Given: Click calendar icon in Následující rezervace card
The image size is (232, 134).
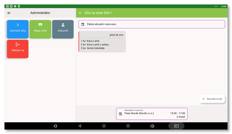Looking at the screenshot, I should pyautogui.click(x=120, y=114).
